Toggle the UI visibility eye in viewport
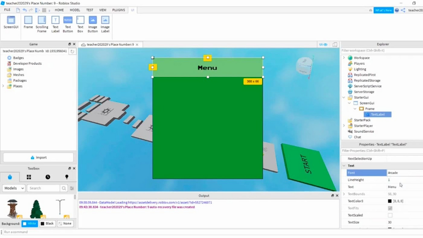Screen dimensions: 423x238 coord(323,45)
